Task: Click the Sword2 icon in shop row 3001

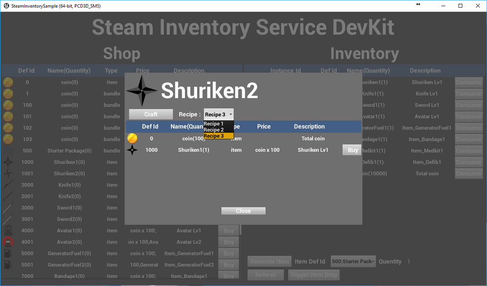Action: 8,219
